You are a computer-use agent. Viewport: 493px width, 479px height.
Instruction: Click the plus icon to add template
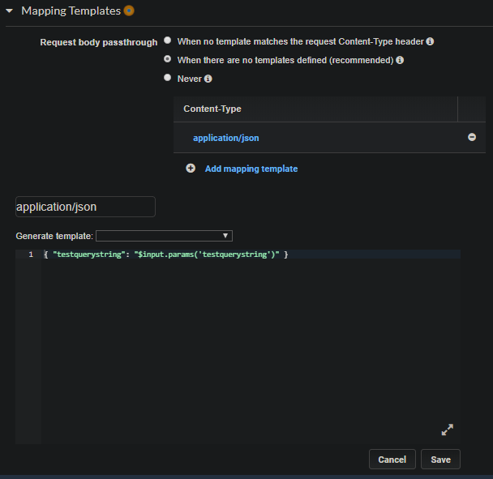coord(191,169)
